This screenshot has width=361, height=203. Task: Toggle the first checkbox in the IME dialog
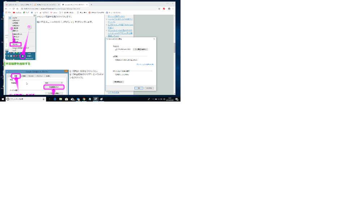pyautogui.click(x=116, y=49)
